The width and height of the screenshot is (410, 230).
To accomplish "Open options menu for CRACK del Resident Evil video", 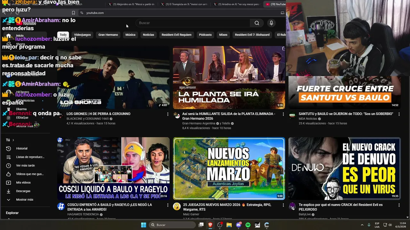I will (399, 205).
